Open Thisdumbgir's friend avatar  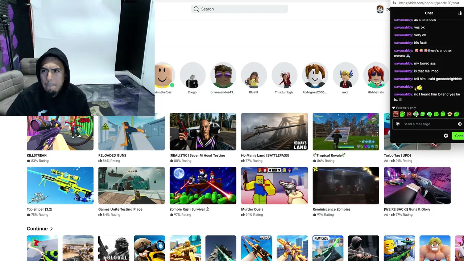284,75
